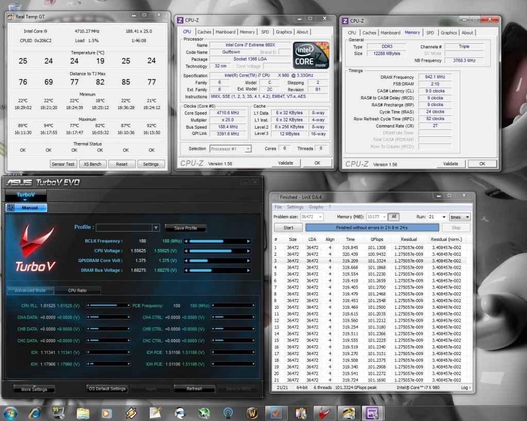Click Refresh button in TurboV

pos(194,389)
